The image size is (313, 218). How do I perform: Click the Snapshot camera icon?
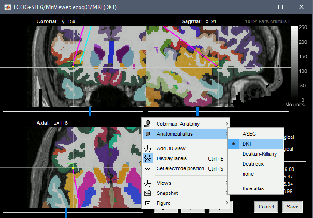click(148, 193)
